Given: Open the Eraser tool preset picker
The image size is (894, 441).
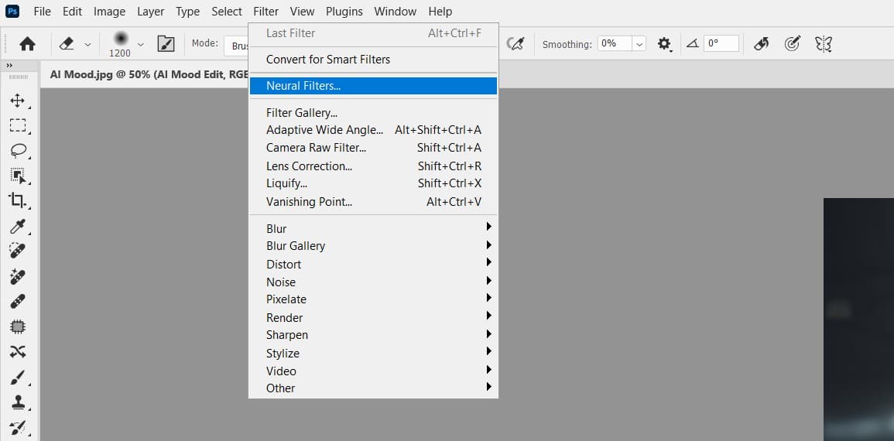Looking at the screenshot, I should point(87,44).
